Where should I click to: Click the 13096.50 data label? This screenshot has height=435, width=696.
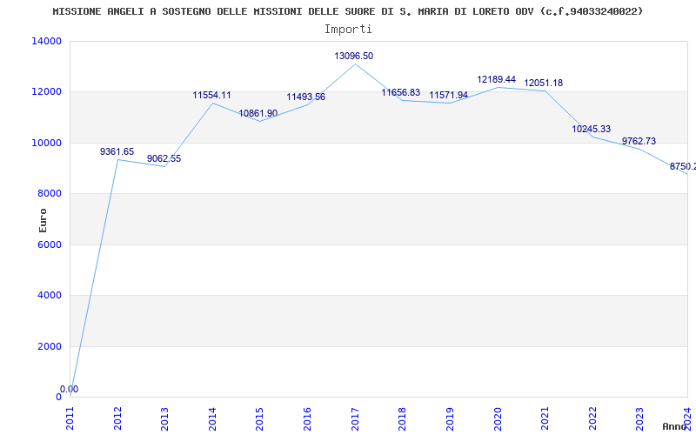(x=354, y=56)
